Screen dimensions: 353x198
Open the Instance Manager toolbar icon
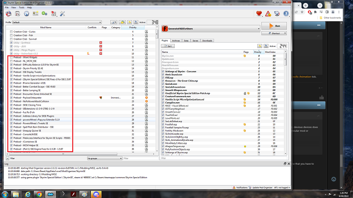(8, 14)
